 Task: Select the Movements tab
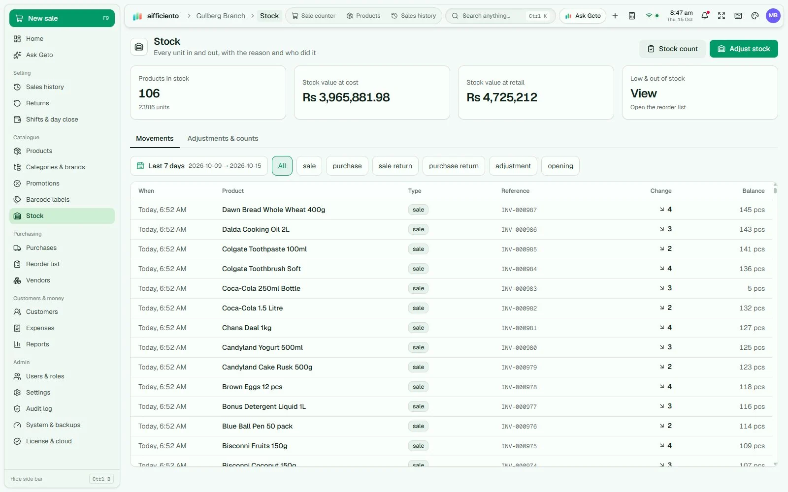(155, 139)
